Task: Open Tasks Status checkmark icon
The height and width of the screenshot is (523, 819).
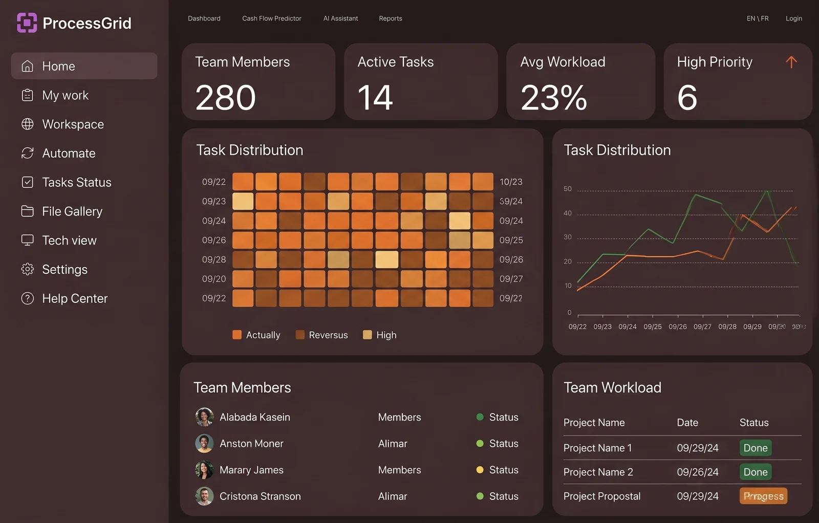Action: click(x=28, y=182)
